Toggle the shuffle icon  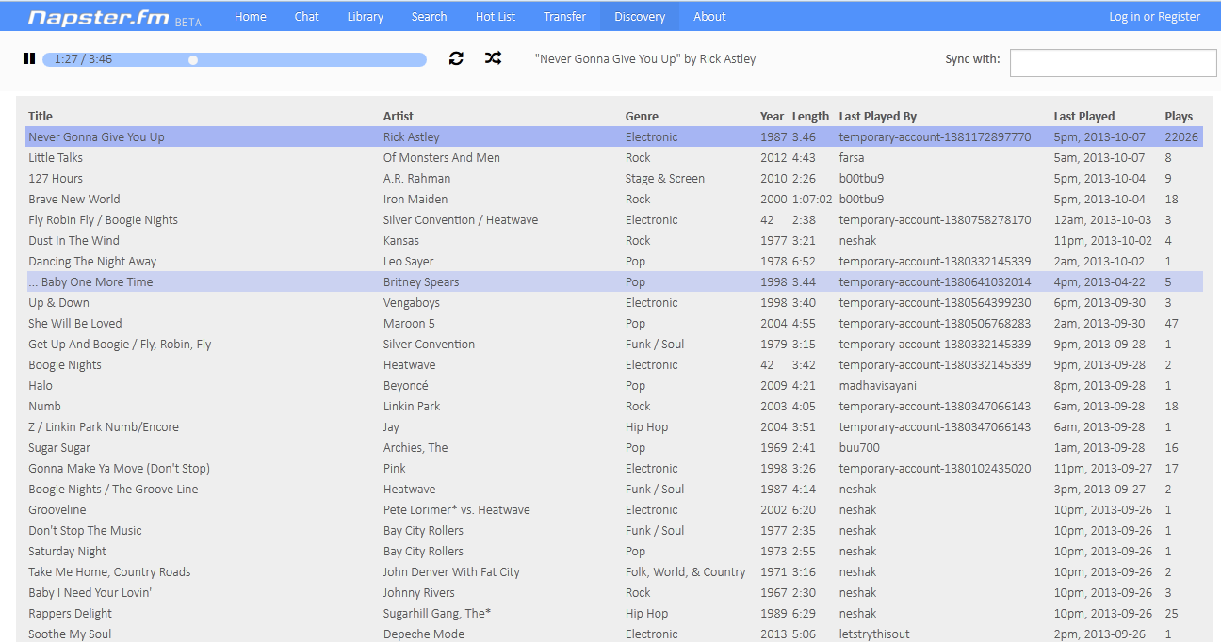click(x=493, y=58)
